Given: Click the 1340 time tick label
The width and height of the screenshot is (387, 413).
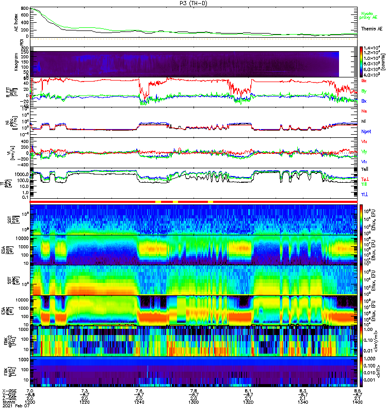Looking at the screenshot, I should click(x=303, y=402).
